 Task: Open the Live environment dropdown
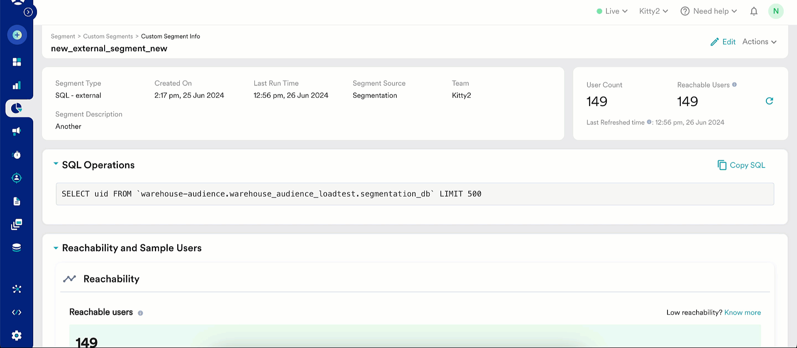[612, 11]
